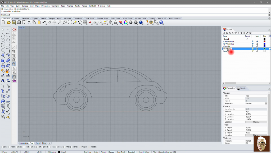Open the Dimension menu
Screen dimensions: 271x153
point(46,6)
